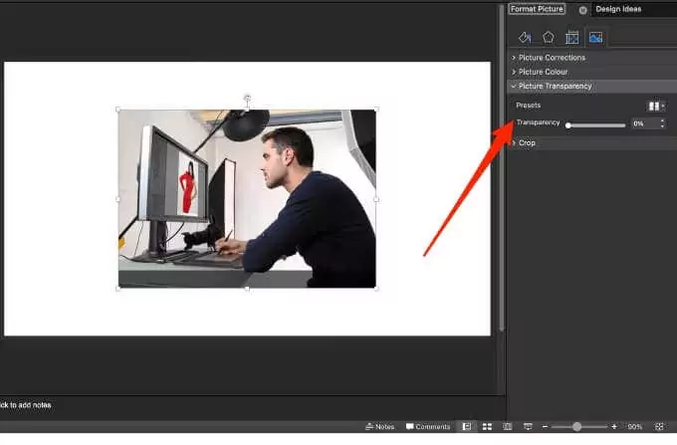This screenshot has width=677, height=445.
Task: Zoom out with the minus button
Action: 545,427
